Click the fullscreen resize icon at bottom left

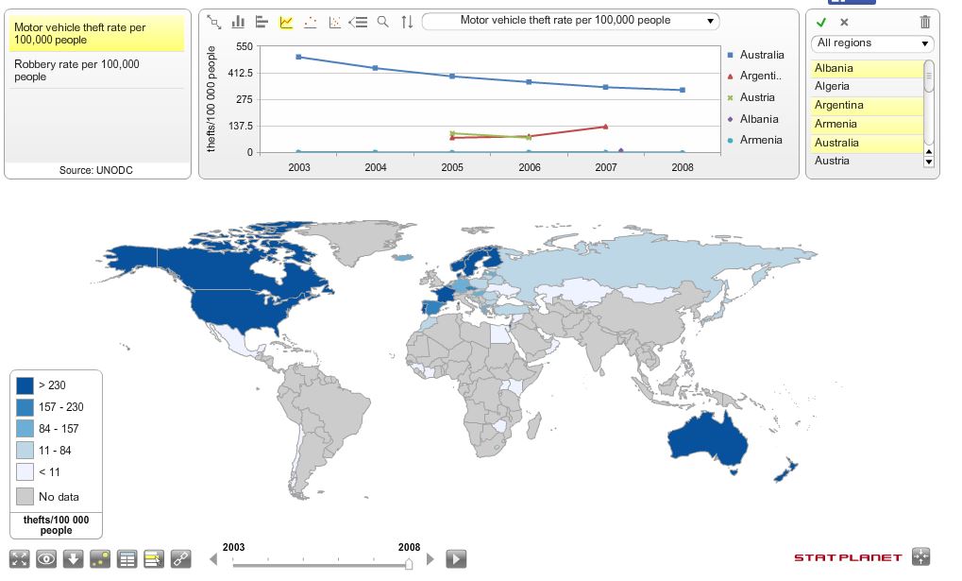[x=18, y=558]
